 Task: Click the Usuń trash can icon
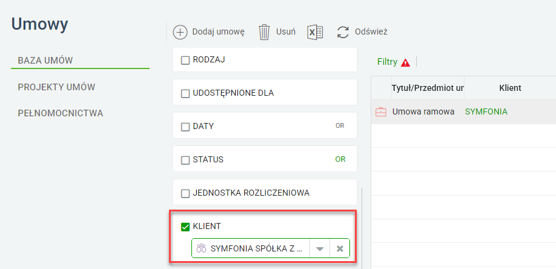coord(264,32)
